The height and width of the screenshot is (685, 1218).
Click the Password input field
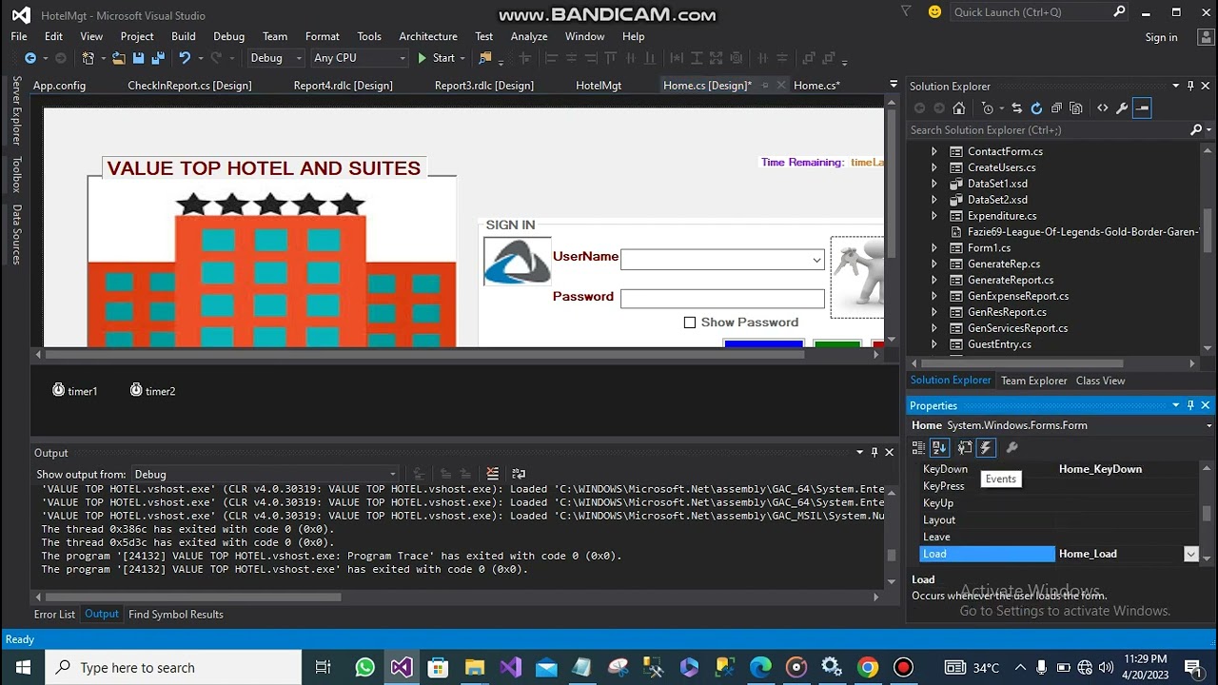(722, 299)
